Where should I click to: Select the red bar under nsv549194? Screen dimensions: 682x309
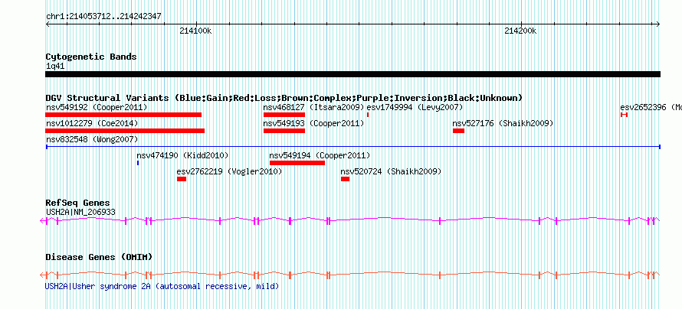pos(297,163)
